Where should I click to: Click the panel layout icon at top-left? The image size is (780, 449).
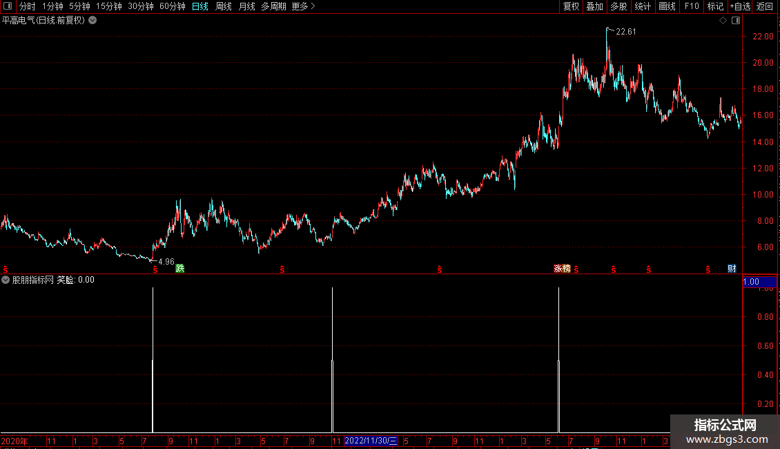(x=8, y=6)
